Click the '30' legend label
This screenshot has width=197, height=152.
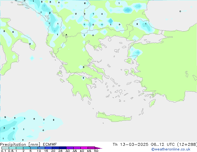click(x=67, y=151)
